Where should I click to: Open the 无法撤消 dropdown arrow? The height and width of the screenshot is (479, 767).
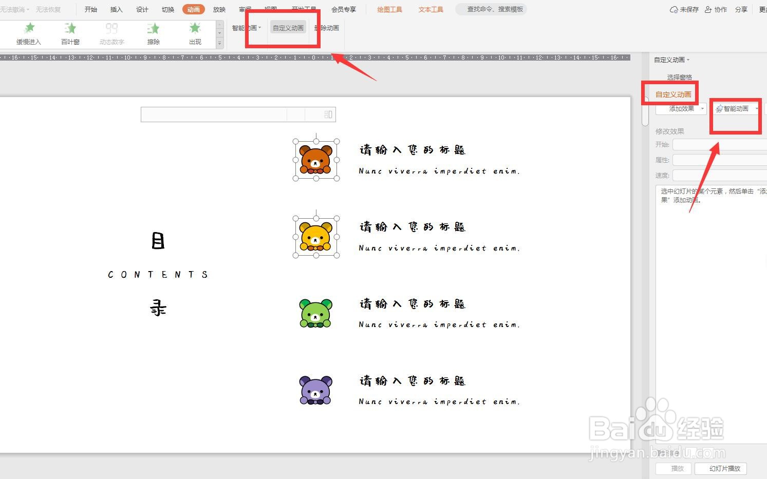pyautogui.click(x=28, y=10)
